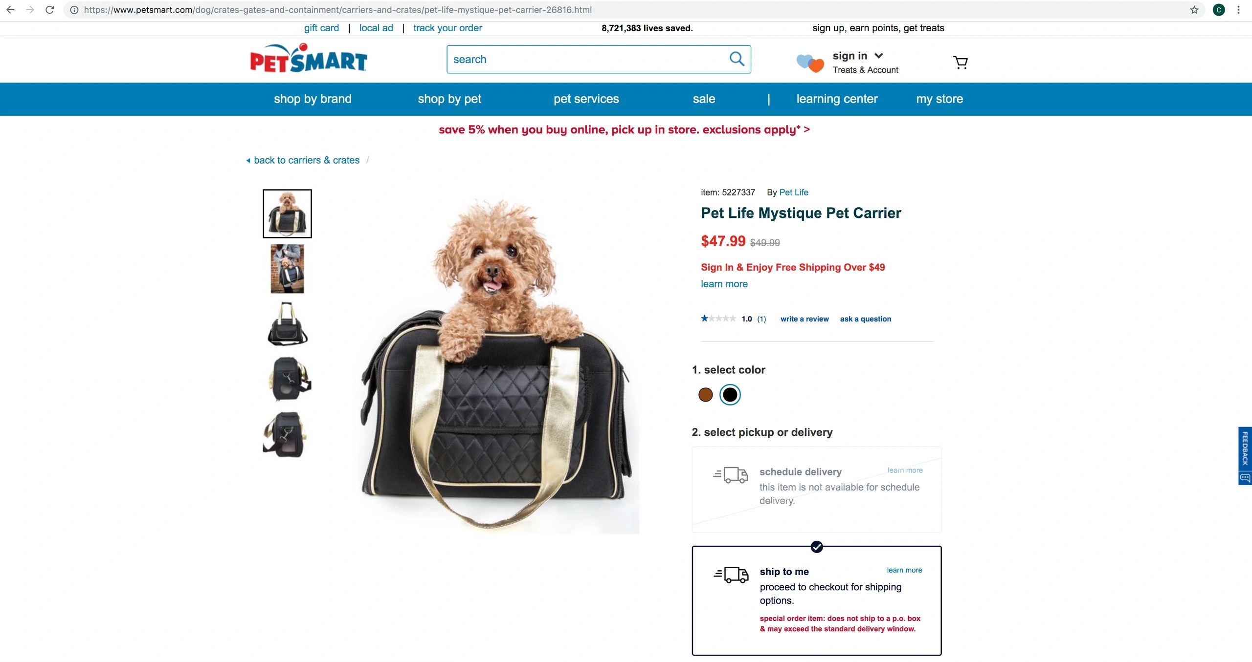This screenshot has width=1252, height=662.
Task: Choose the brown color swatch
Action: click(x=705, y=394)
